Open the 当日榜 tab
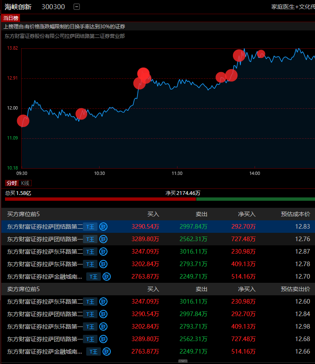315x364 pixels. click(x=10, y=18)
